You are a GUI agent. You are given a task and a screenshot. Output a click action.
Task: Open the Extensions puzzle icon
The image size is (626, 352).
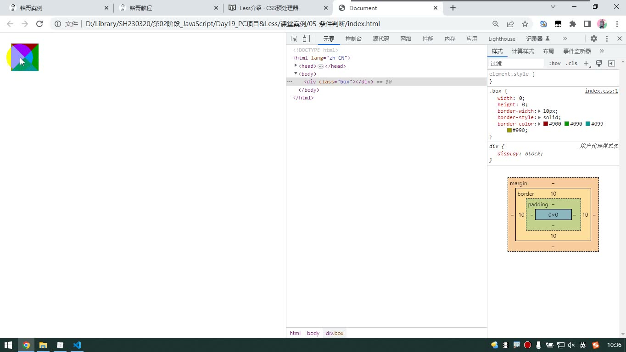(573, 24)
